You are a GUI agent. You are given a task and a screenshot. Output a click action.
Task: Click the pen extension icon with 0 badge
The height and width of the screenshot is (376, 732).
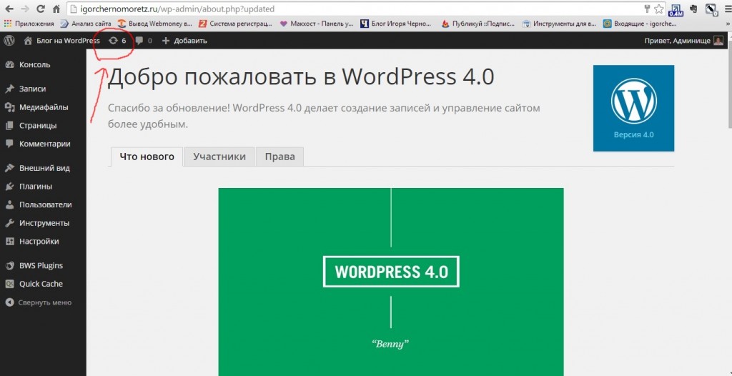[x=711, y=9]
